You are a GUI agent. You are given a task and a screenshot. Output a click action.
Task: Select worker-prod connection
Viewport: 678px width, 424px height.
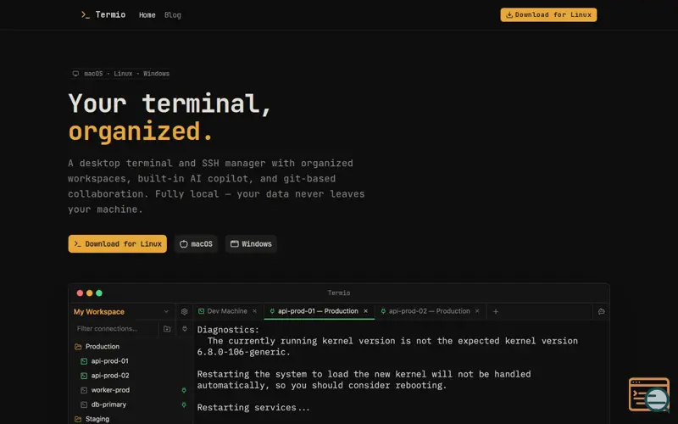pos(110,390)
